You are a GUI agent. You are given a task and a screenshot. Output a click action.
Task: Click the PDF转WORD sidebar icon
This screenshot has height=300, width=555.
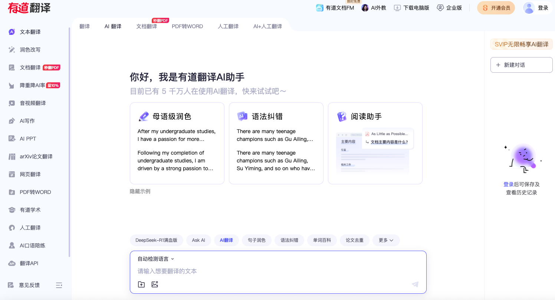tap(12, 192)
